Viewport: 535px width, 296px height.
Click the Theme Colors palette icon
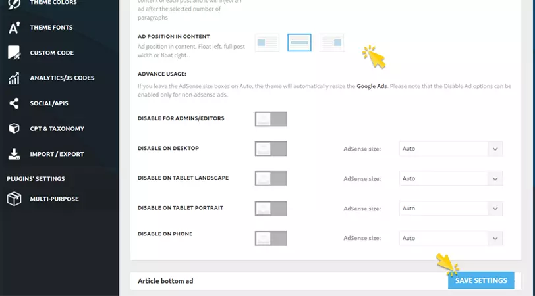coord(14,3)
